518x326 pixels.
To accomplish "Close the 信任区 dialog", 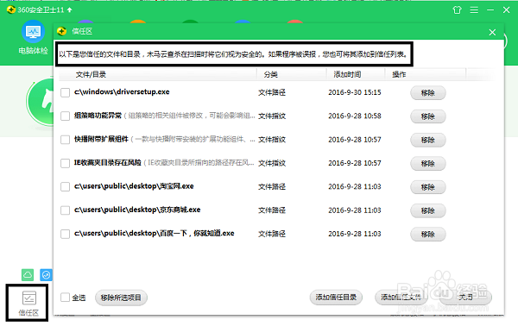I will coord(492,32).
